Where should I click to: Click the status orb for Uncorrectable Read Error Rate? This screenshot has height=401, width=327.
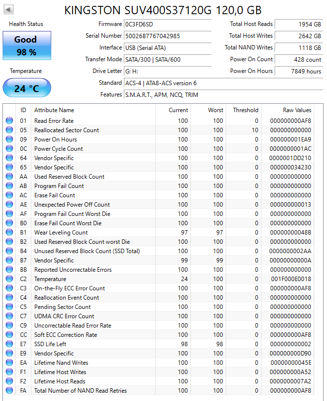[x=9, y=325]
